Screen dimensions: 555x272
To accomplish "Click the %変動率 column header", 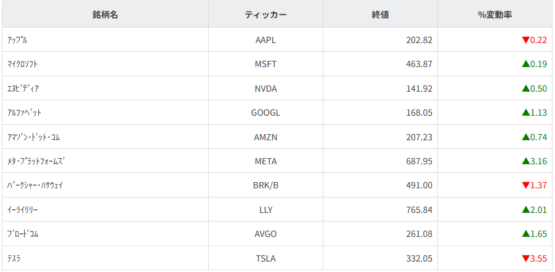I will pyautogui.click(x=495, y=15).
